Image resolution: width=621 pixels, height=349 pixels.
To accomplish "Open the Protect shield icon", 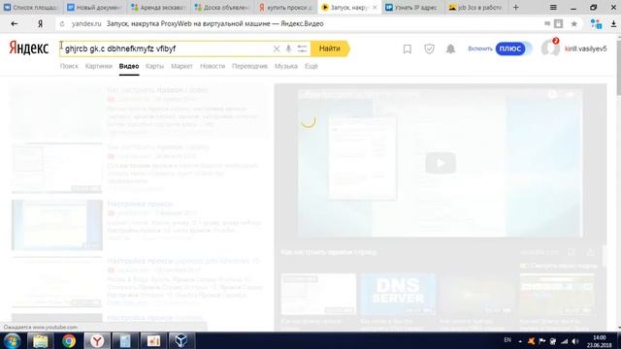I will [x=429, y=49].
